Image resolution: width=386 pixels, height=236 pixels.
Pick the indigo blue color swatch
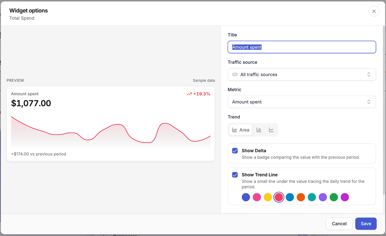[246, 197]
